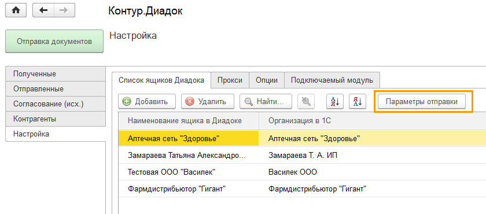The height and width of the screenshot is (214, 486).
Task: Switch to the Опции tab
Action: tap(267, 80)
